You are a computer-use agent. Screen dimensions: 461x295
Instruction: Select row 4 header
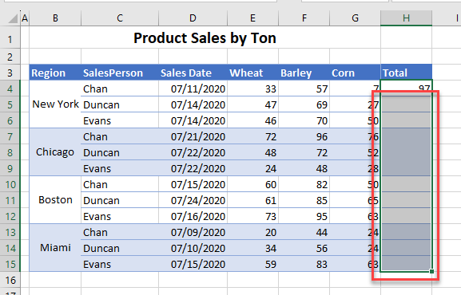tap(10, 88)
